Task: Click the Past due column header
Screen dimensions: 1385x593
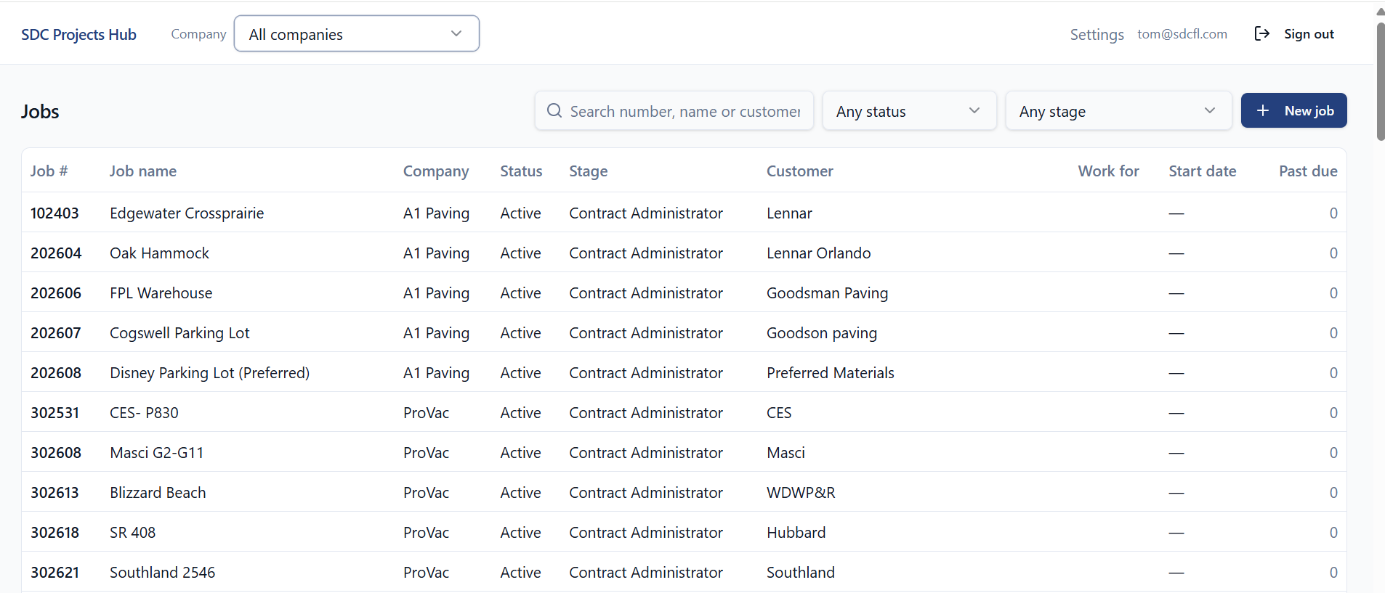Action: coord(1308,171)
